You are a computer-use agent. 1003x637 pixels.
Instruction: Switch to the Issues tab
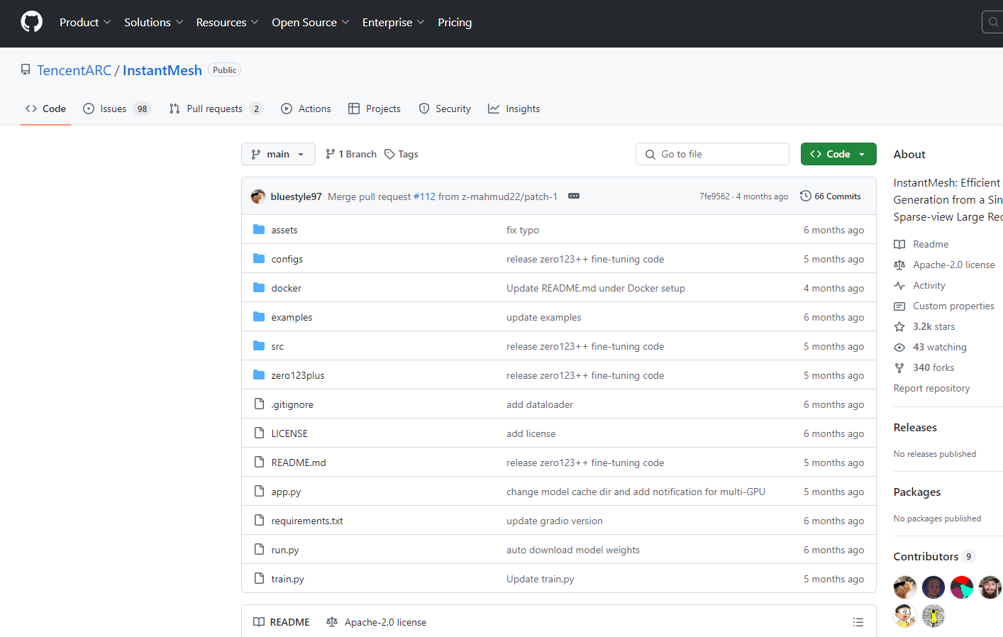[117, 109]
